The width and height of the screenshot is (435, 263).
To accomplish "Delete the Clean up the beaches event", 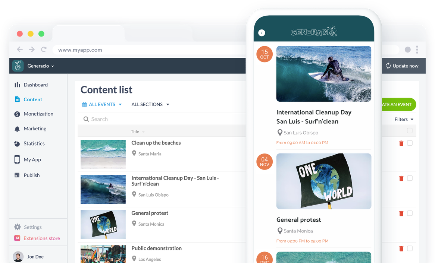I will (x=401, y=143).
